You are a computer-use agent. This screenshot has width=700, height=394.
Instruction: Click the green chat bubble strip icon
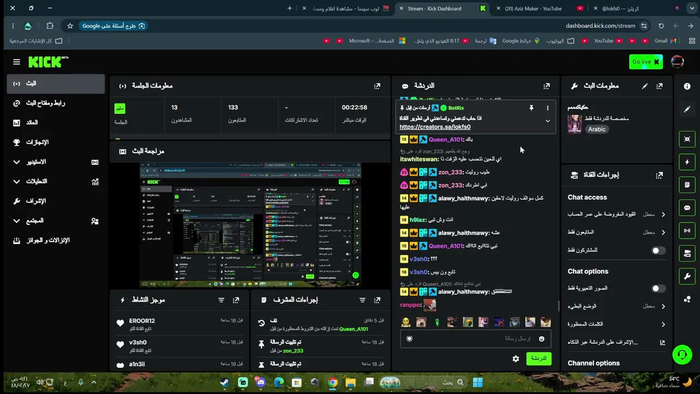tap(687, 208)
